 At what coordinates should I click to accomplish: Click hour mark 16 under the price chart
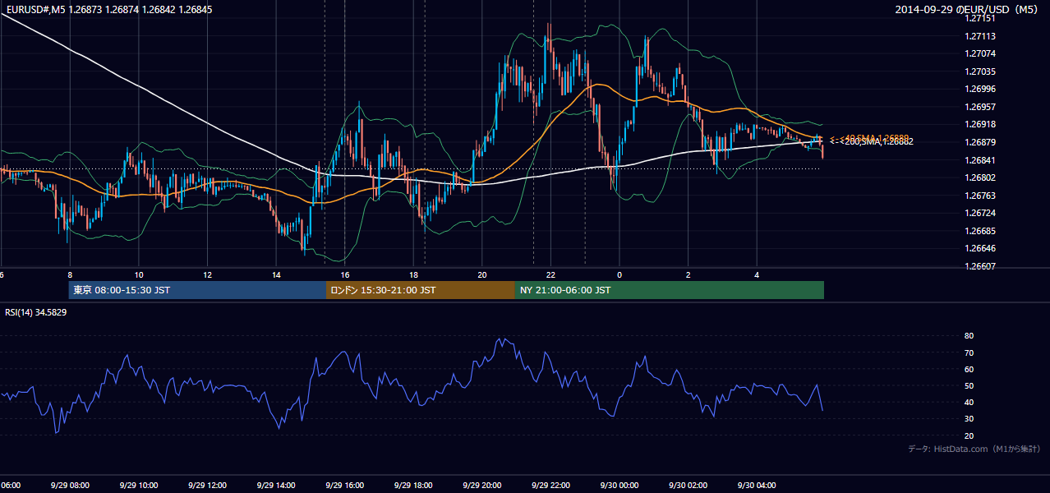pos(345,274)
